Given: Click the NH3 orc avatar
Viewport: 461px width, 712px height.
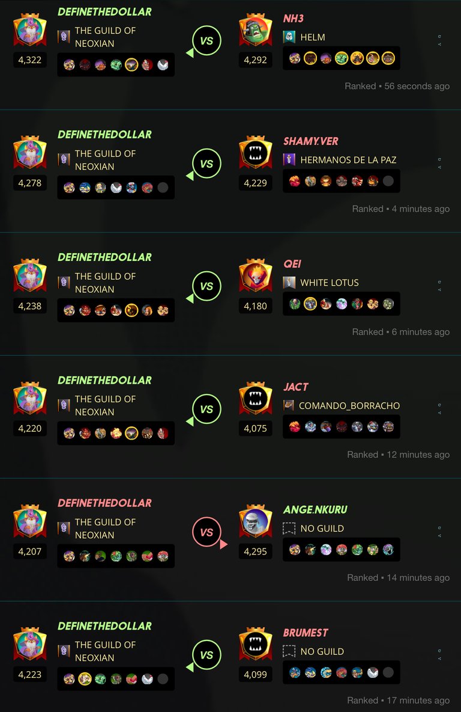Looking at the screenshot, I should coord(255,31).
